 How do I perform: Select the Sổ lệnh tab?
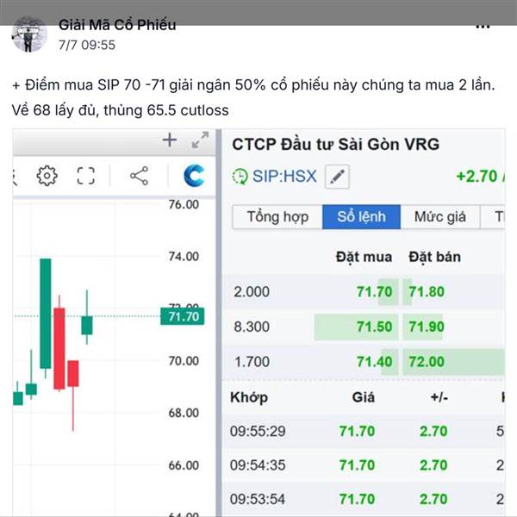coord(361,216)
